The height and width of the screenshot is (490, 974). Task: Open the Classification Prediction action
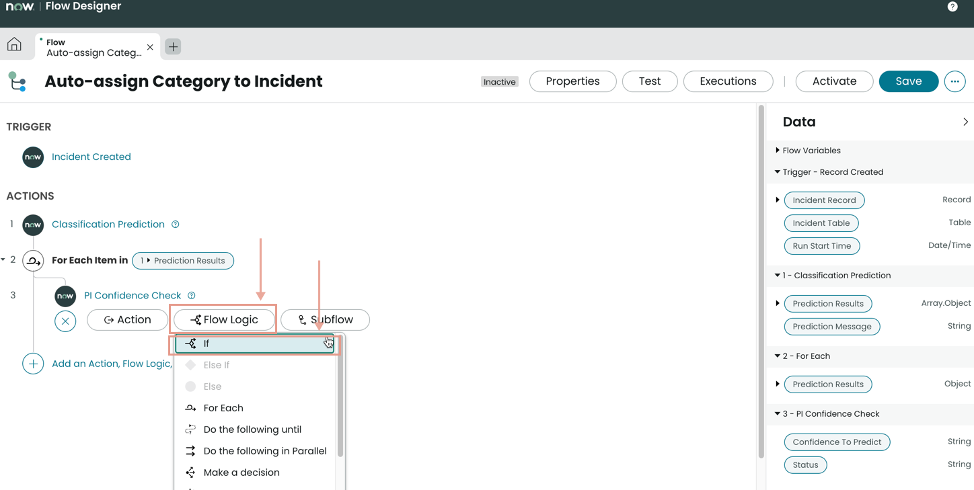coord(108,224)
